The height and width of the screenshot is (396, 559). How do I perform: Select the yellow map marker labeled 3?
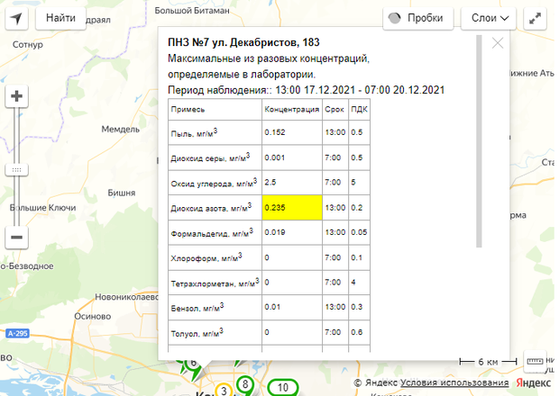[x=224, y=390]
